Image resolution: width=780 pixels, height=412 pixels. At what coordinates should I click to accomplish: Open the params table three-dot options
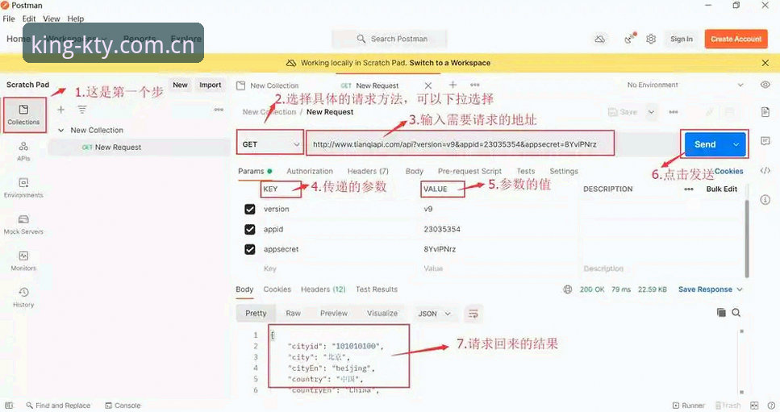point(689,189)
